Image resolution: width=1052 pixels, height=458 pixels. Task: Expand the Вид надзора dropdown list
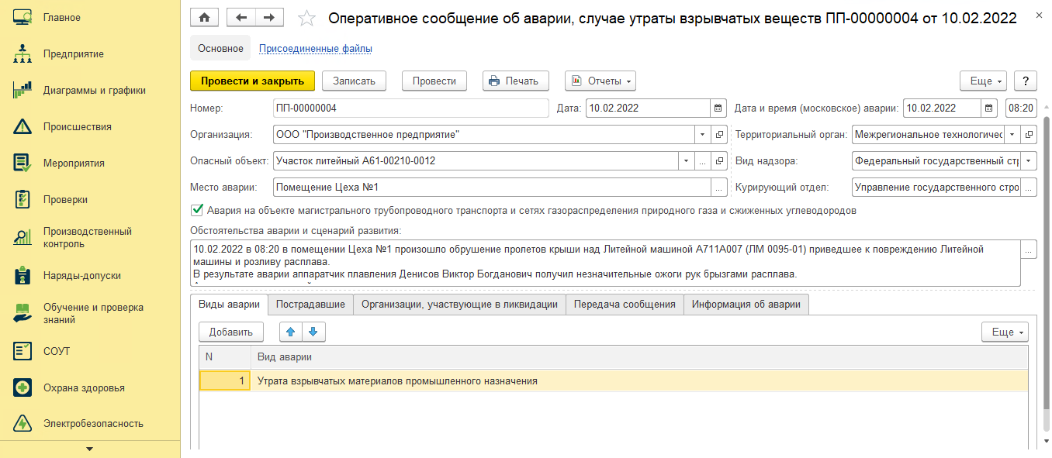coord(1029,160)
